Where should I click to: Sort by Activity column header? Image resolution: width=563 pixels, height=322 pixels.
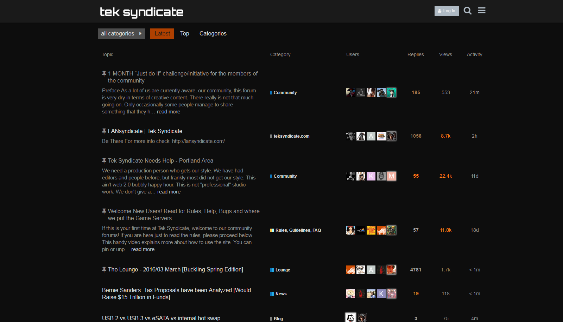click(474, 54)
